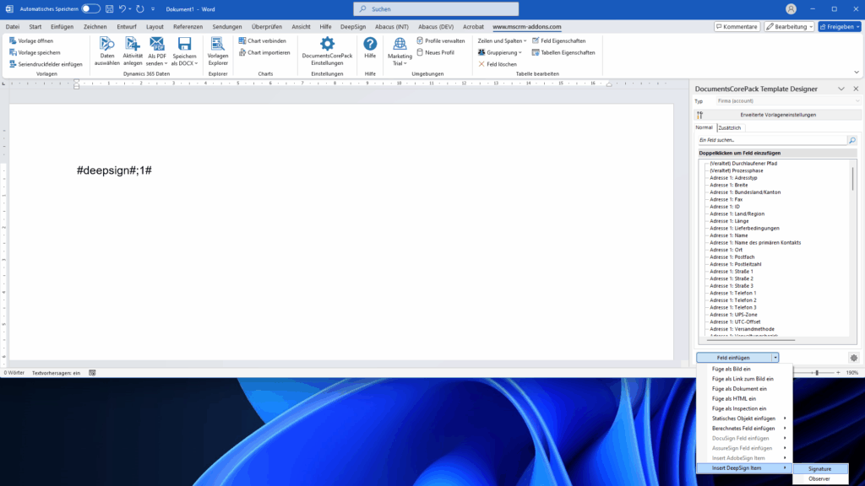Open Statisches Objekt einfügen submenu
865x486 pixels.
(x=744, y=418)
